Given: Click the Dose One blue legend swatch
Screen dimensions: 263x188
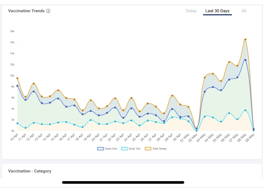Looking at the screenshot, I should tap(100, 149).
